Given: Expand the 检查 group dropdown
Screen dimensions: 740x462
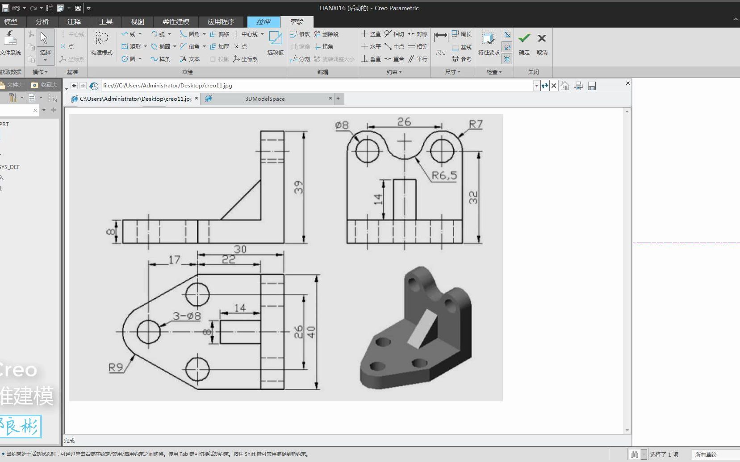Looking at the screenshot, I should pyautogui.click(x=494, y=72).
